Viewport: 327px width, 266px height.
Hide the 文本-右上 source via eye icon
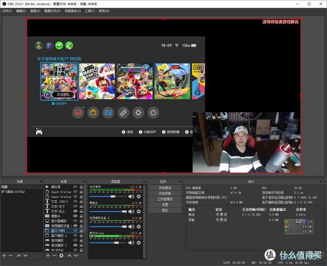75,211
